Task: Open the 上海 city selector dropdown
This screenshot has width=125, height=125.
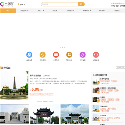Action: [x=22, y=5]
